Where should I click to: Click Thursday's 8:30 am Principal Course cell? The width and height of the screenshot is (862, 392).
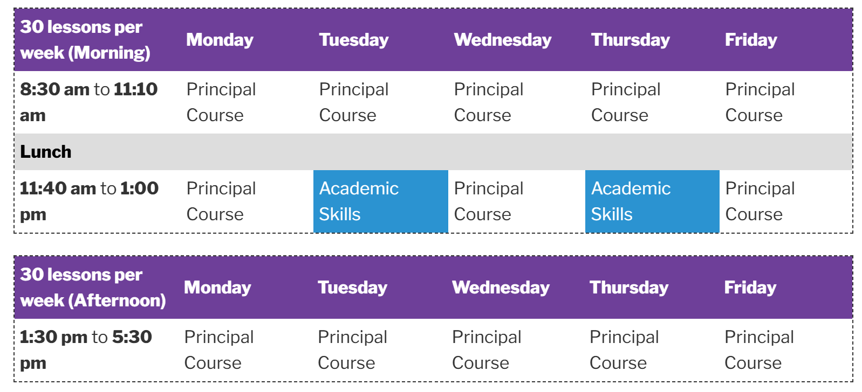(626, 102)
